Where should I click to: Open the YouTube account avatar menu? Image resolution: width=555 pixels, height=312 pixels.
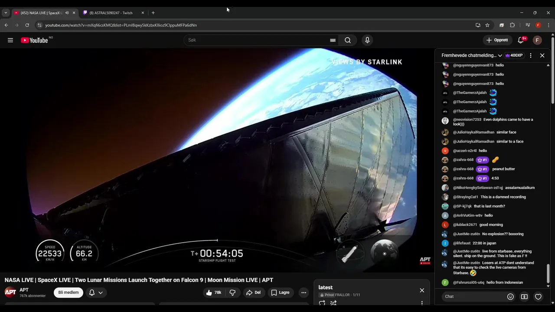537,40
